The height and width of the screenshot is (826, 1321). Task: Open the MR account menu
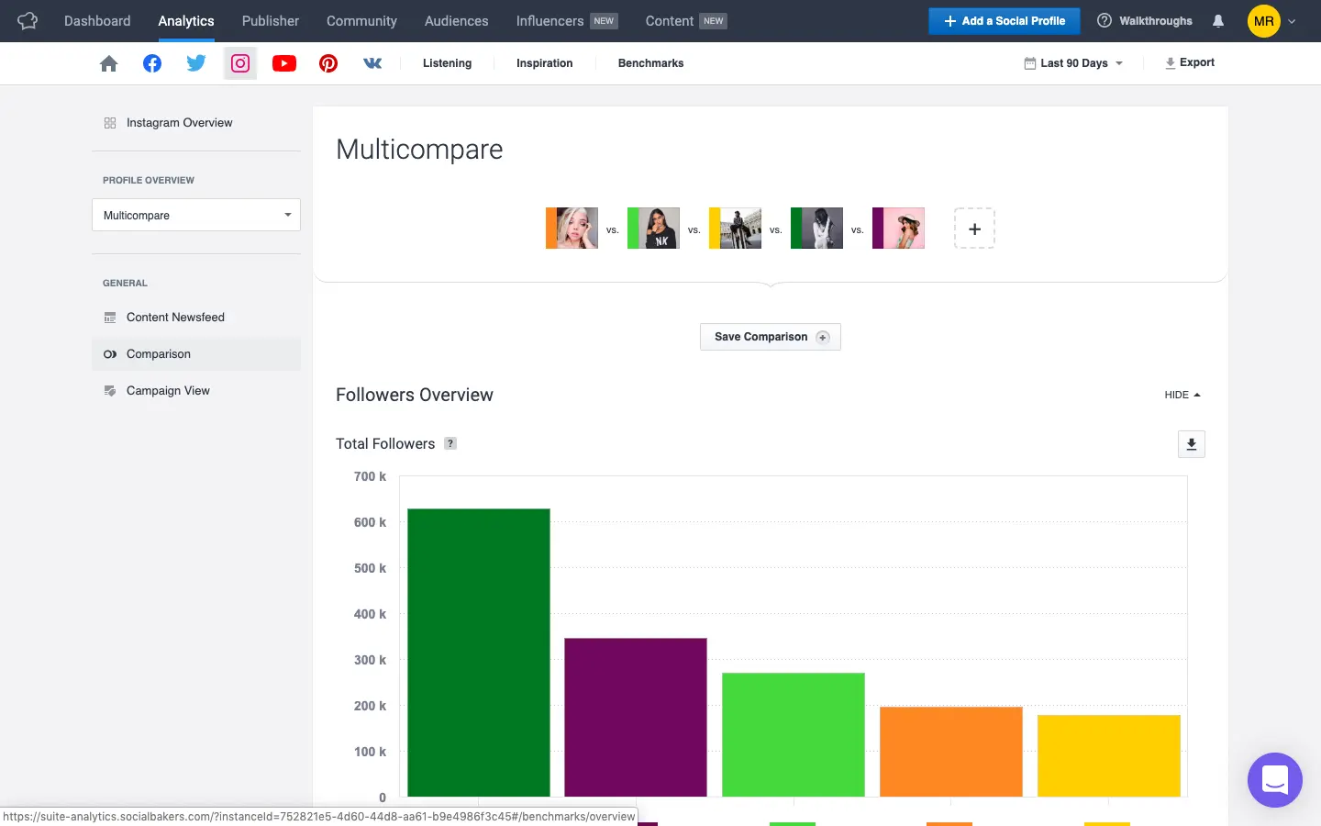[1271, 21]
